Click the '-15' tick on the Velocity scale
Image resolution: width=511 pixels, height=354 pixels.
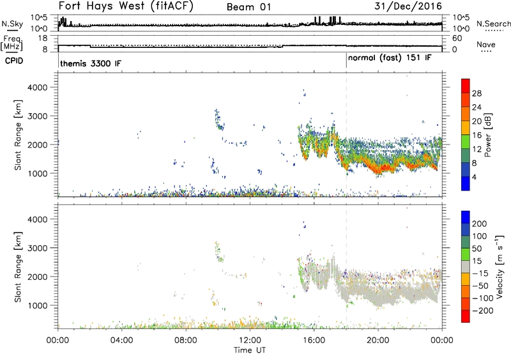(480, 273)
